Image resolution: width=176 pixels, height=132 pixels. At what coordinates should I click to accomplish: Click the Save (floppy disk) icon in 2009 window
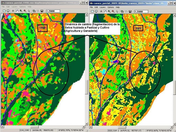(x=130, y=11)
